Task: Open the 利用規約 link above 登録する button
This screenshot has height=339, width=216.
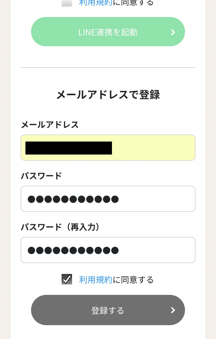Action: (96, 280)
